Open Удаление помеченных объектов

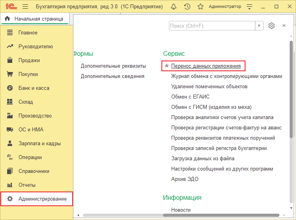tap(209, 87)
